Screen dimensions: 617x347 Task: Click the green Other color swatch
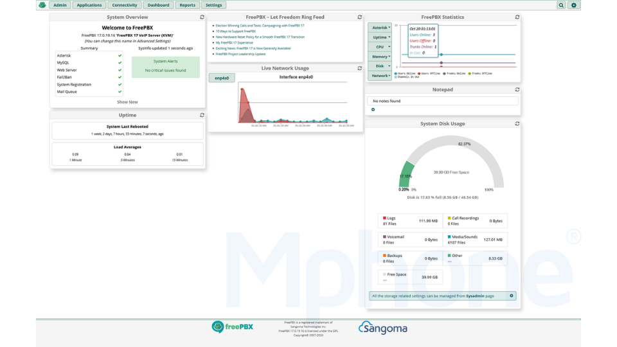[x=449, y=255]
